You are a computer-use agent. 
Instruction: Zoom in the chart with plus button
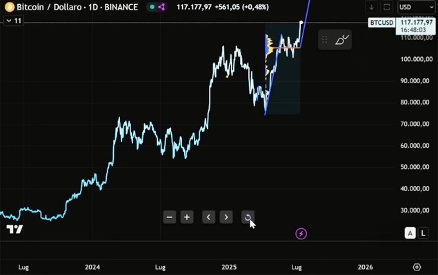[x=187, y=217]
